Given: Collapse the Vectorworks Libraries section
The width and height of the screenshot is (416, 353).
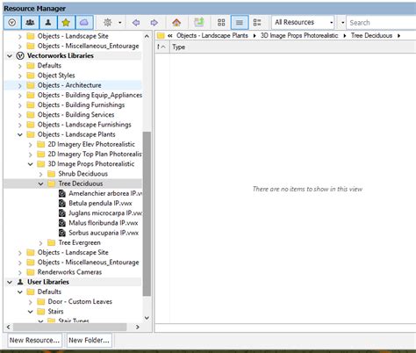Looking at the screenshot, I should [10, 55].
